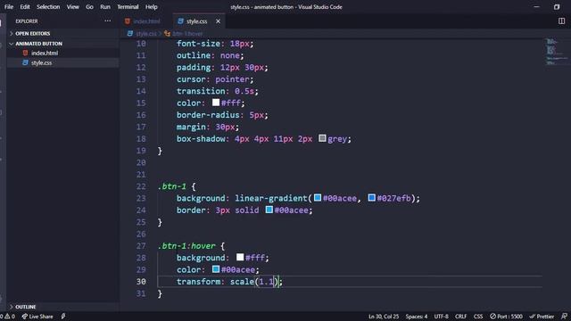This screenshot has width=571, height=321.
Task: Open the Run menu
Action: click(x=105, y=7)
